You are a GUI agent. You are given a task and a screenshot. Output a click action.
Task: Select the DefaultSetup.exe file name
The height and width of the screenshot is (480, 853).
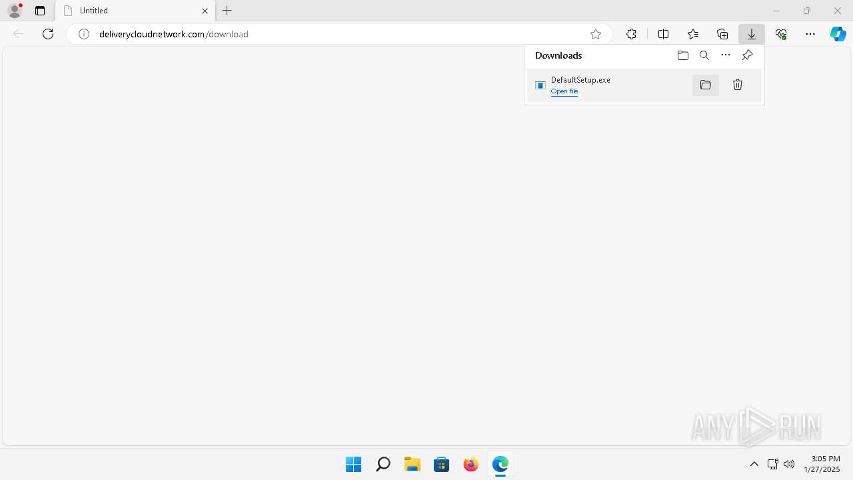tap(580, 80)
